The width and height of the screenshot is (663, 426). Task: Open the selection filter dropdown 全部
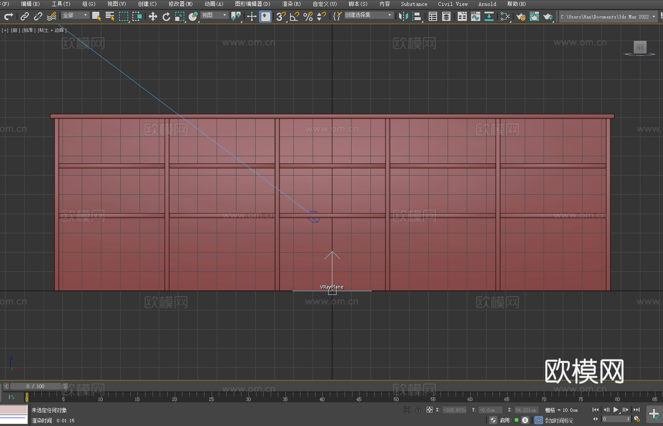(x=75, y=15)
